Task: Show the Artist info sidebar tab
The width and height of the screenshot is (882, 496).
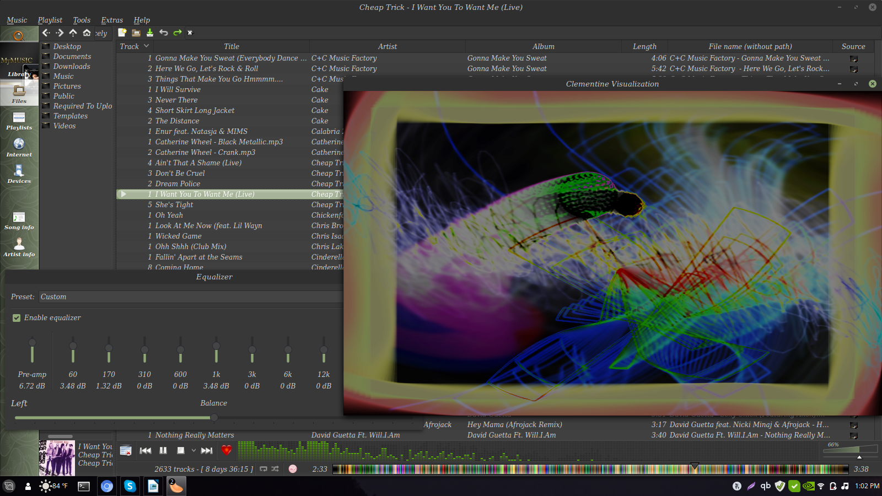Action: (x=19, y=247)
